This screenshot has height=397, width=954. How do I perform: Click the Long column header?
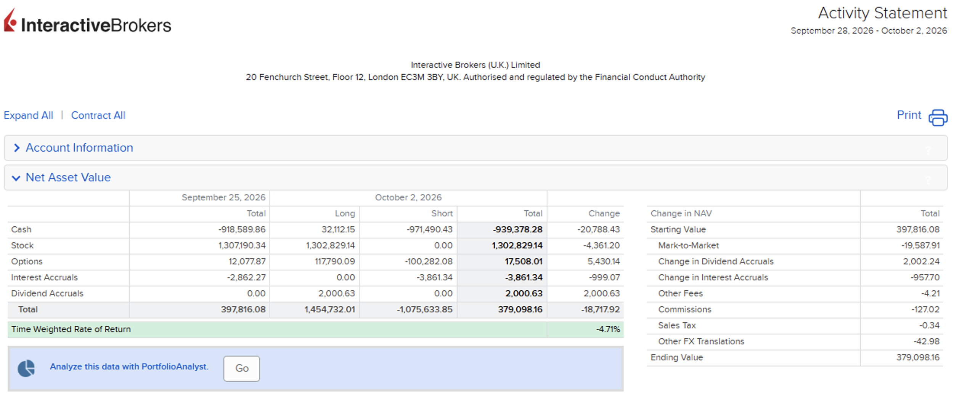click(345, 213)
